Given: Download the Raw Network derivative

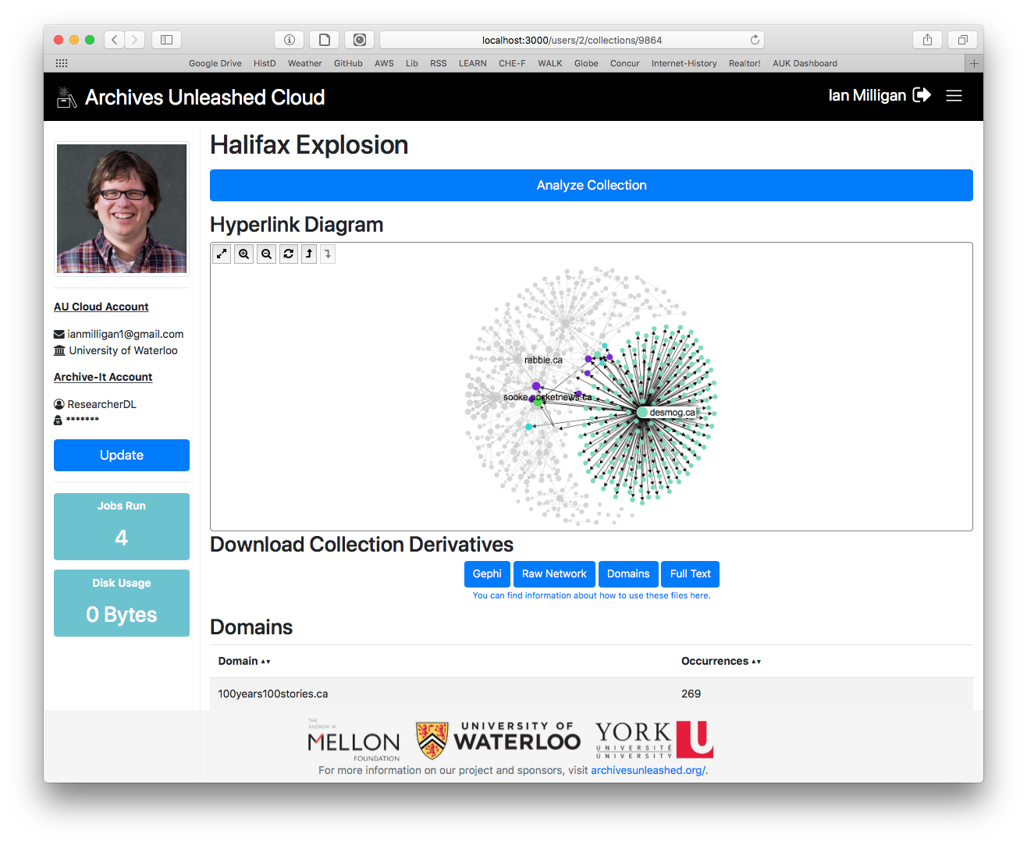Looking at the screenshot, I should [554, 573].
